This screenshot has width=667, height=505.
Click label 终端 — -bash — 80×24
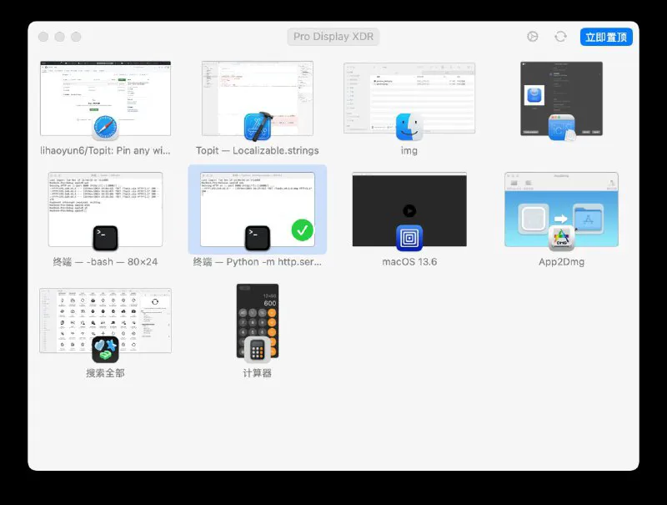coord(105,262)
